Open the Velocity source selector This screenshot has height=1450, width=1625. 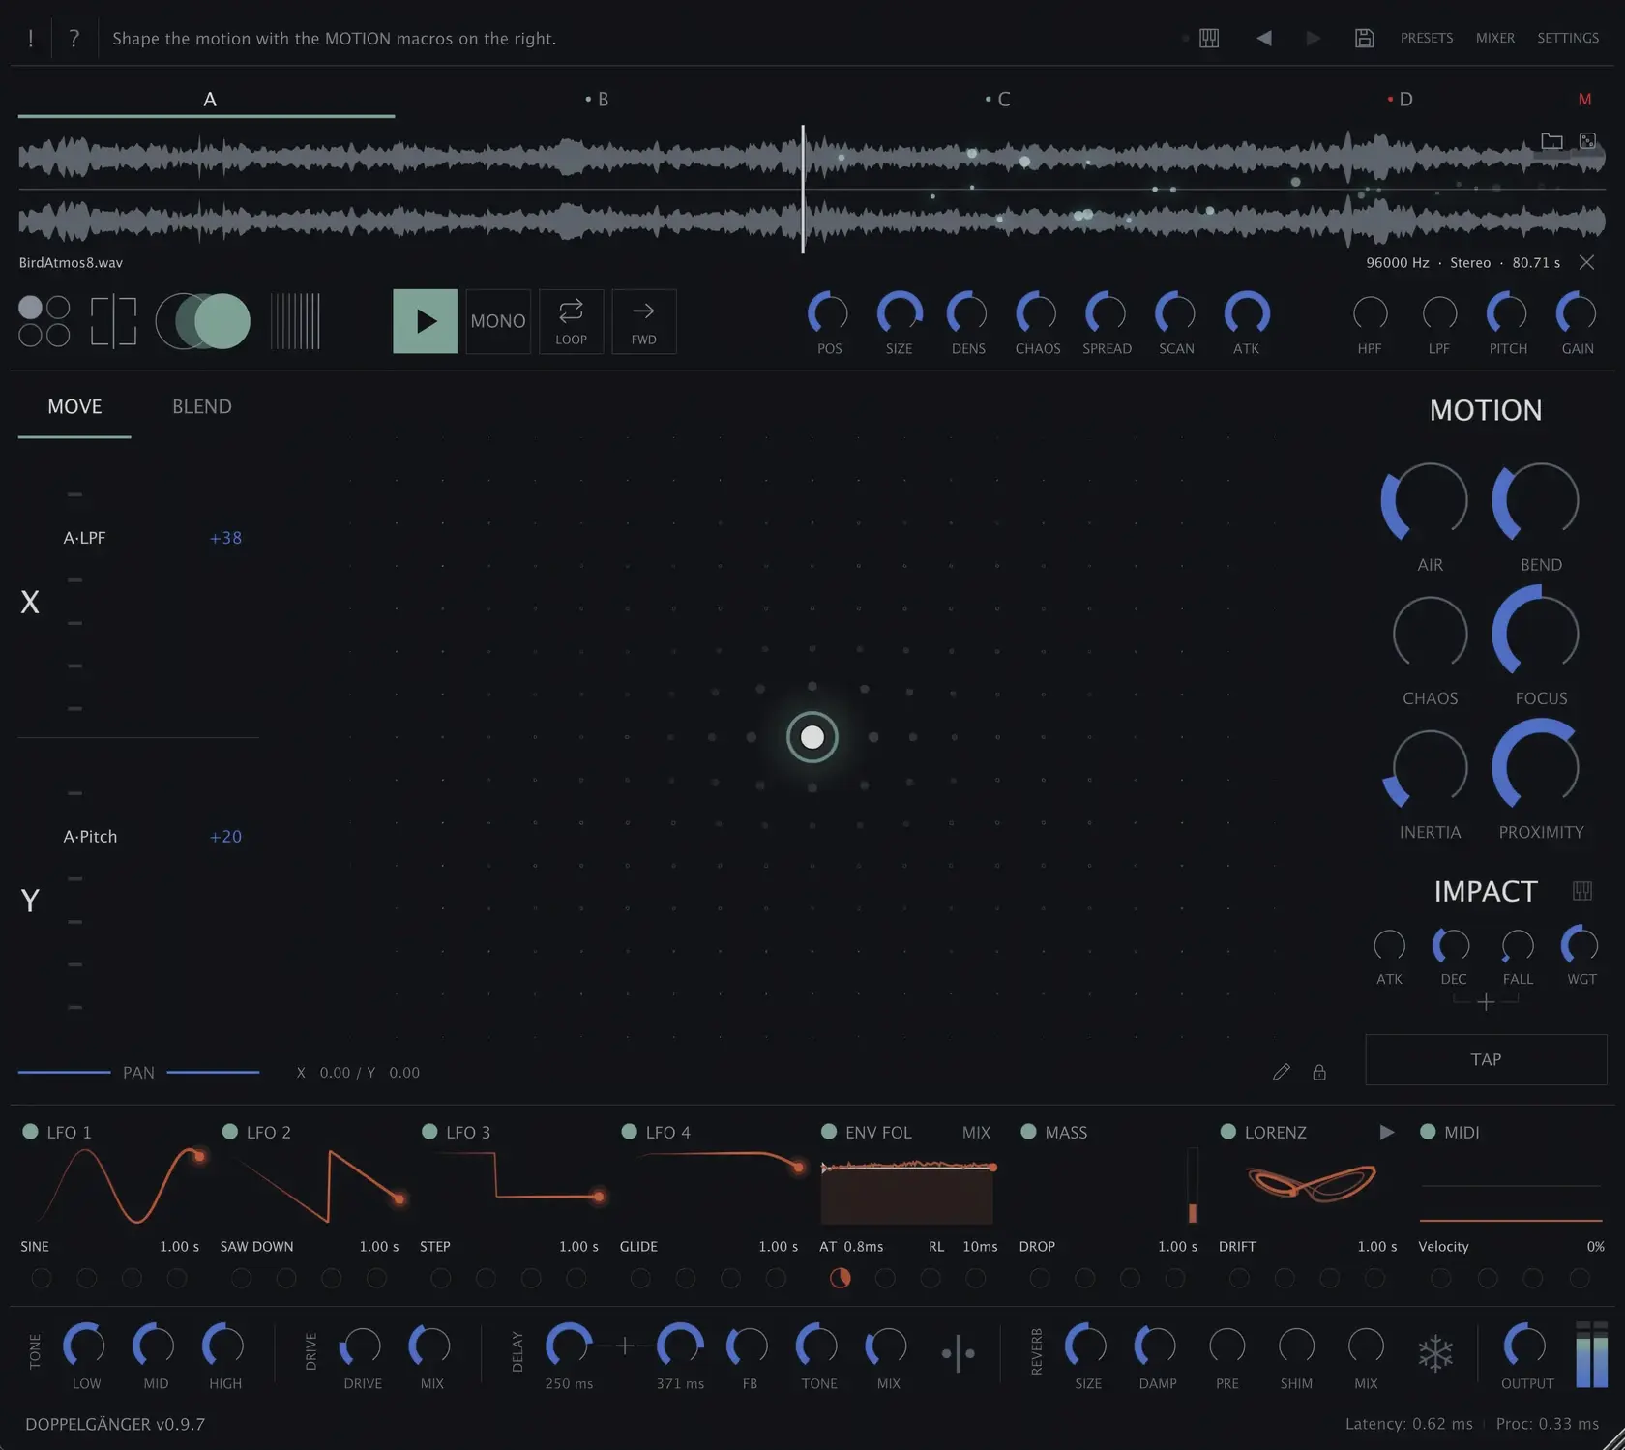pyautogui.click(x=1443, y=1246)
